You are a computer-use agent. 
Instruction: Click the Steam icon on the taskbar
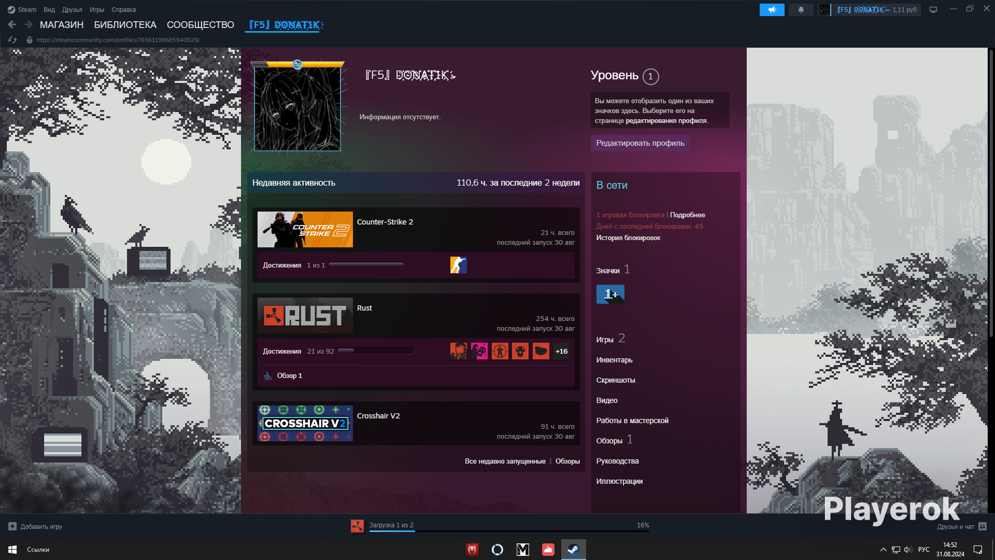click(x=573, y=549)
